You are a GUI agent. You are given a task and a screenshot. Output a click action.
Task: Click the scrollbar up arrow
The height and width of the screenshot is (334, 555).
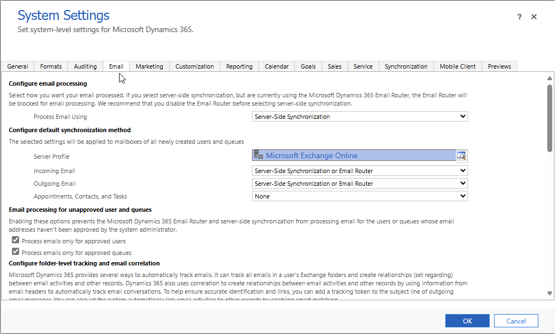pyautogui.click(x=549, y=78)
